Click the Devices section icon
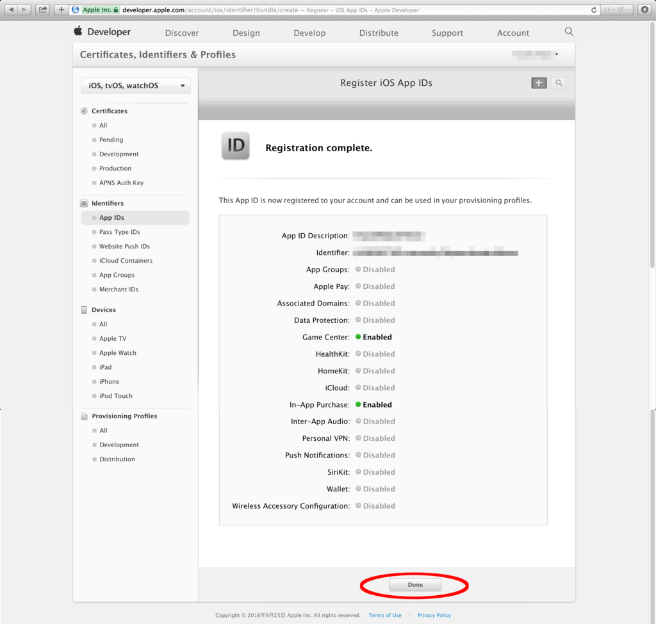This screenshot has height=624, width=656. click(84, 309)
